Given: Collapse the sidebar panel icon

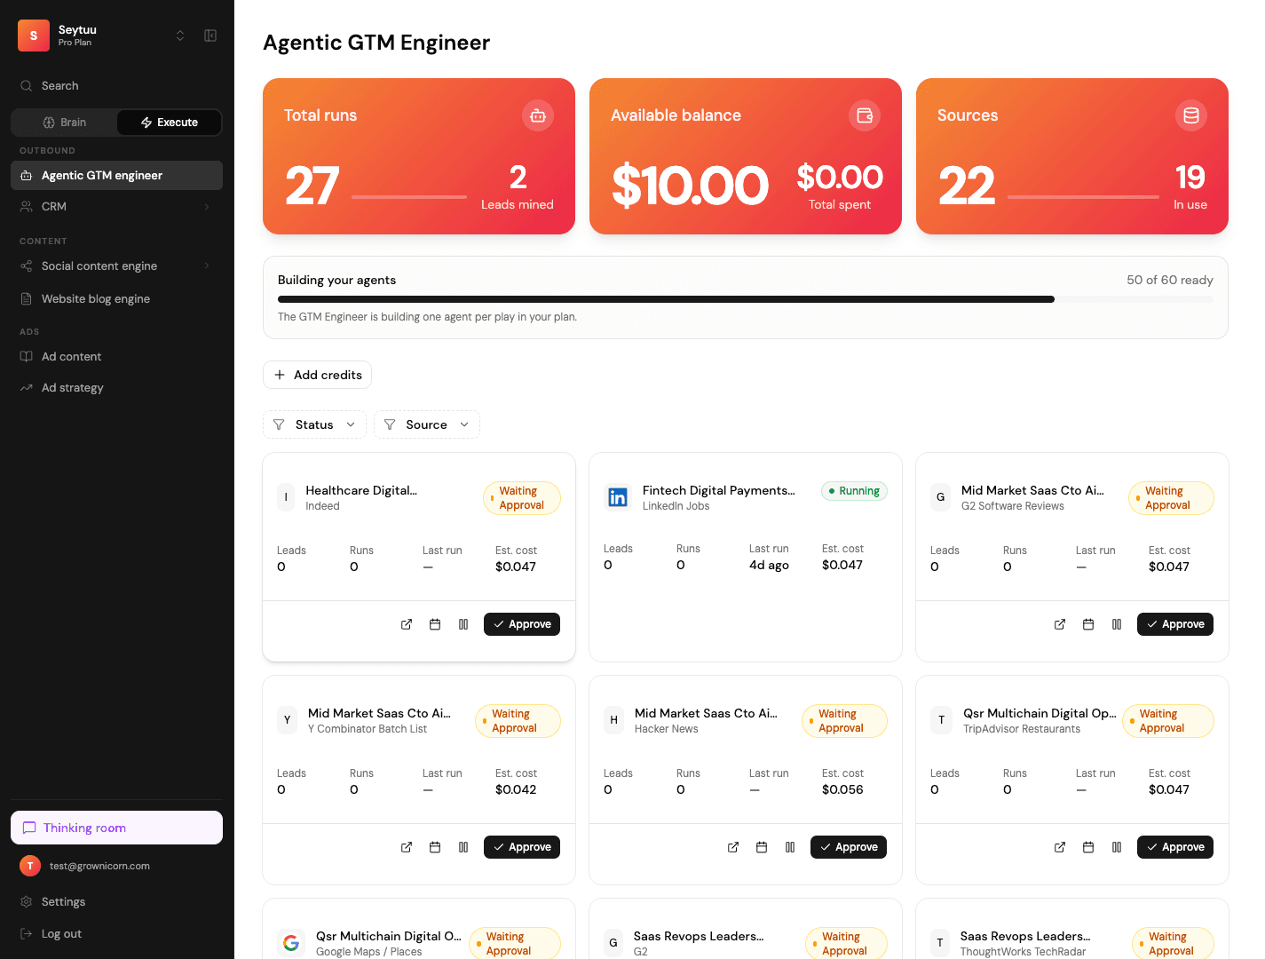Looking at the screenshot, I should tap(210, 36).
